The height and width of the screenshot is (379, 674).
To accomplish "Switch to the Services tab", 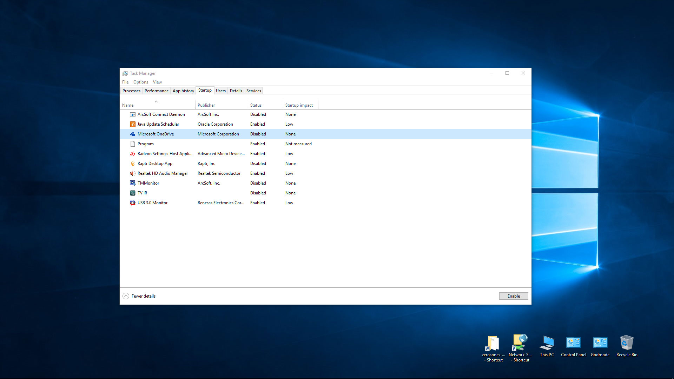I will tap(253, 91).
